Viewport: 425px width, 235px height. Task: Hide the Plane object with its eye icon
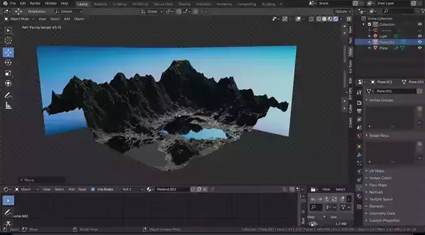click(x=419, y=48)
